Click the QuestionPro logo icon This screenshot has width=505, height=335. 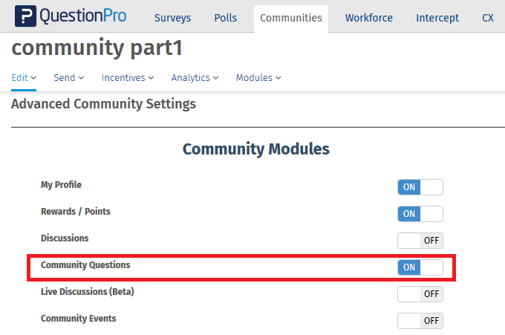[x=26, y=16]
